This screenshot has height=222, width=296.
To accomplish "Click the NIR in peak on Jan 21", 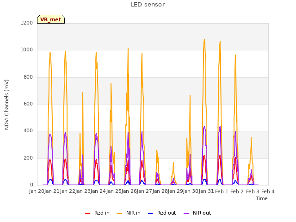I will coord(50,52).
